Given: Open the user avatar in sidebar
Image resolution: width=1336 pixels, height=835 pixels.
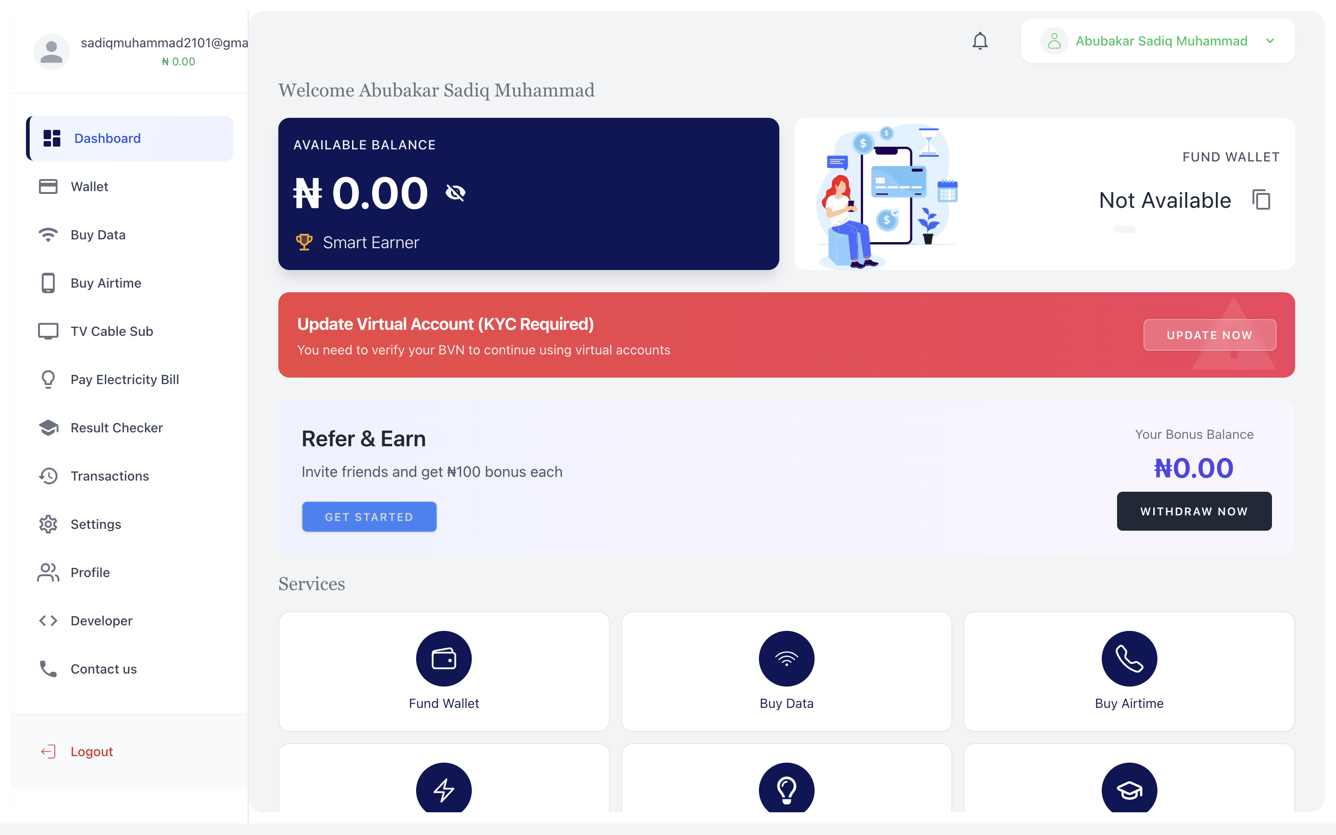Looking at the screenshot, I should (51, 51).
